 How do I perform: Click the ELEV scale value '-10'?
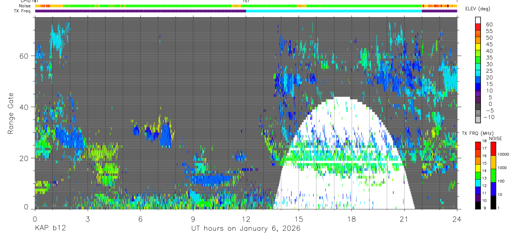click(x=490, y=117)
